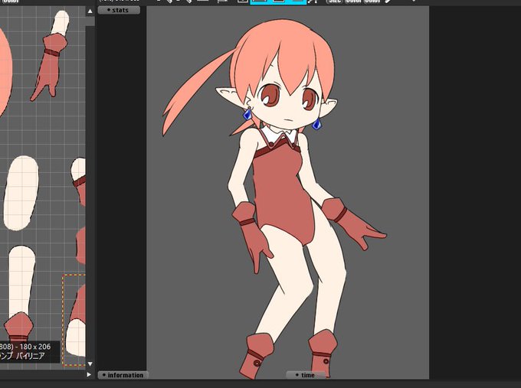Click the parts list scroll-right arrow

89,374
